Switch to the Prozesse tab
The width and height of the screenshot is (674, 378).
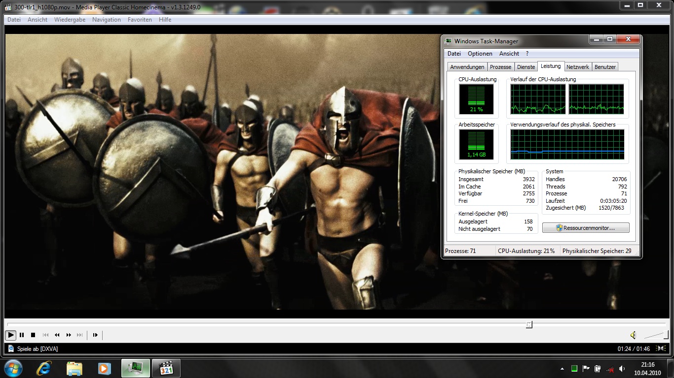point(501,67)
